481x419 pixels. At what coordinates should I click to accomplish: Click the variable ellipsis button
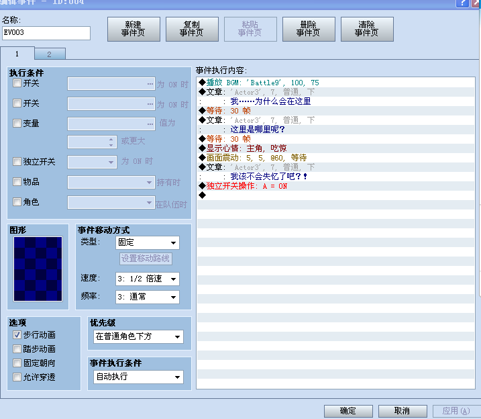[x=150, y=124]
